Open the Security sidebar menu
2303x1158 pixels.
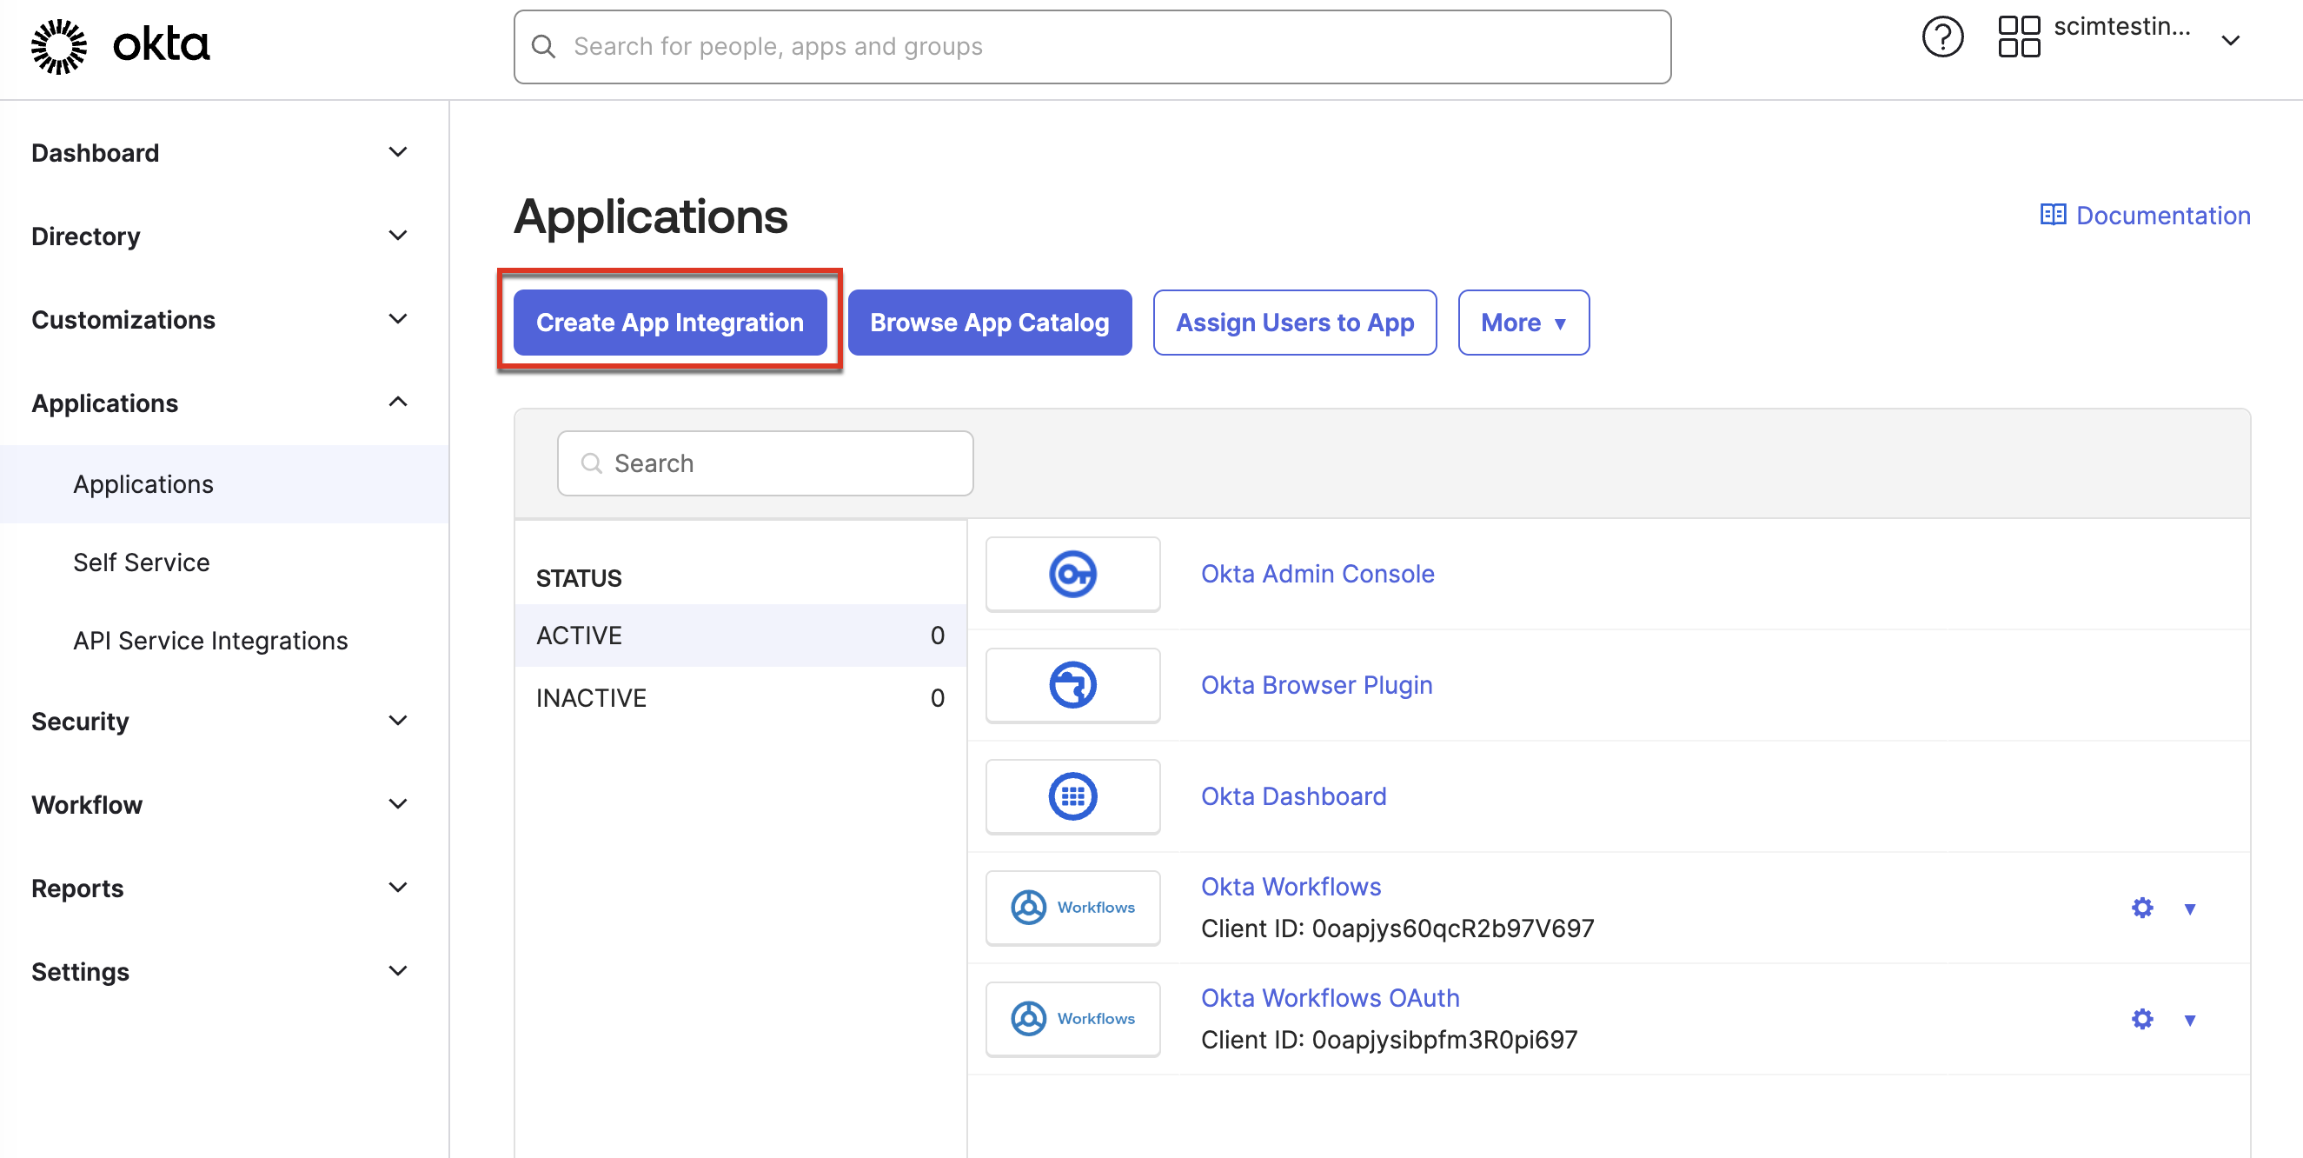[81, 721]
